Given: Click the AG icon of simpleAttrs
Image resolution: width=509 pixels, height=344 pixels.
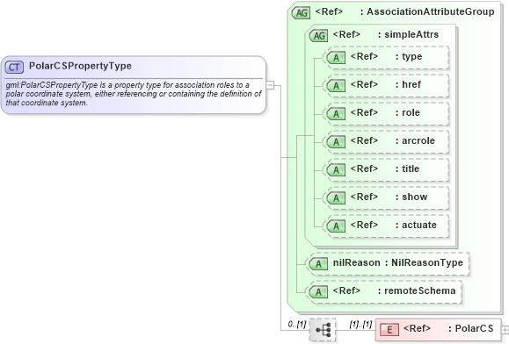Looking at the screenshot, I should [319, 36].
